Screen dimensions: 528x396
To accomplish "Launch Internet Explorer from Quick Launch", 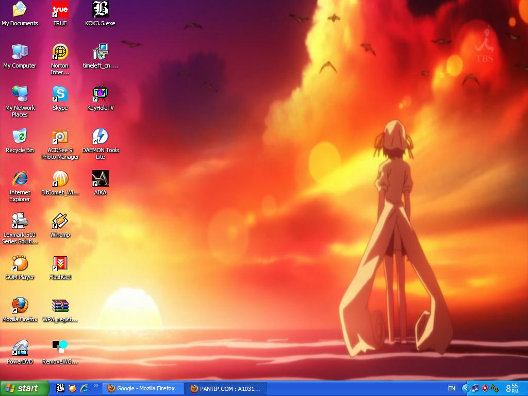I will tap(84, 388).
